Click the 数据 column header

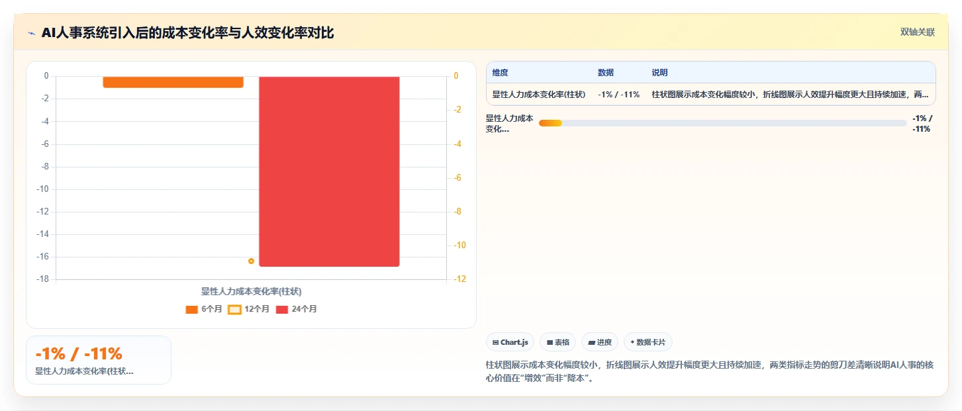point(606,73)
